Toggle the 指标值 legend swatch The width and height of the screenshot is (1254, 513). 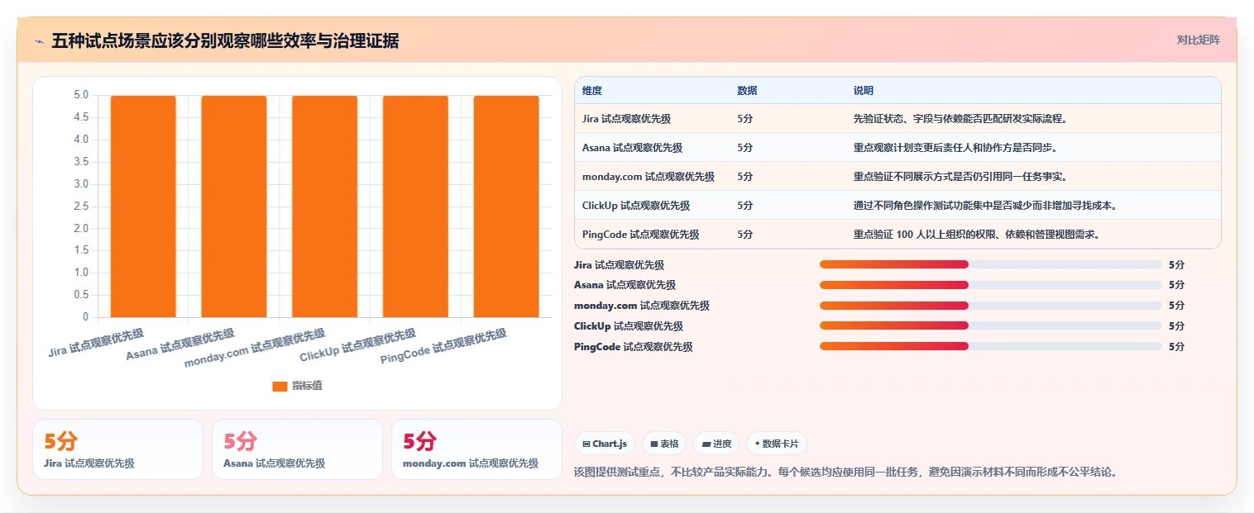pos(280,386)
